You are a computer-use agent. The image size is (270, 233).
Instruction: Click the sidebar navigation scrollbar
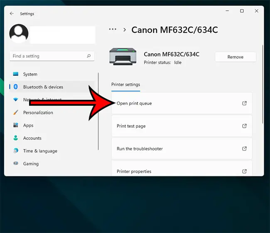click(x=98, y=111)
